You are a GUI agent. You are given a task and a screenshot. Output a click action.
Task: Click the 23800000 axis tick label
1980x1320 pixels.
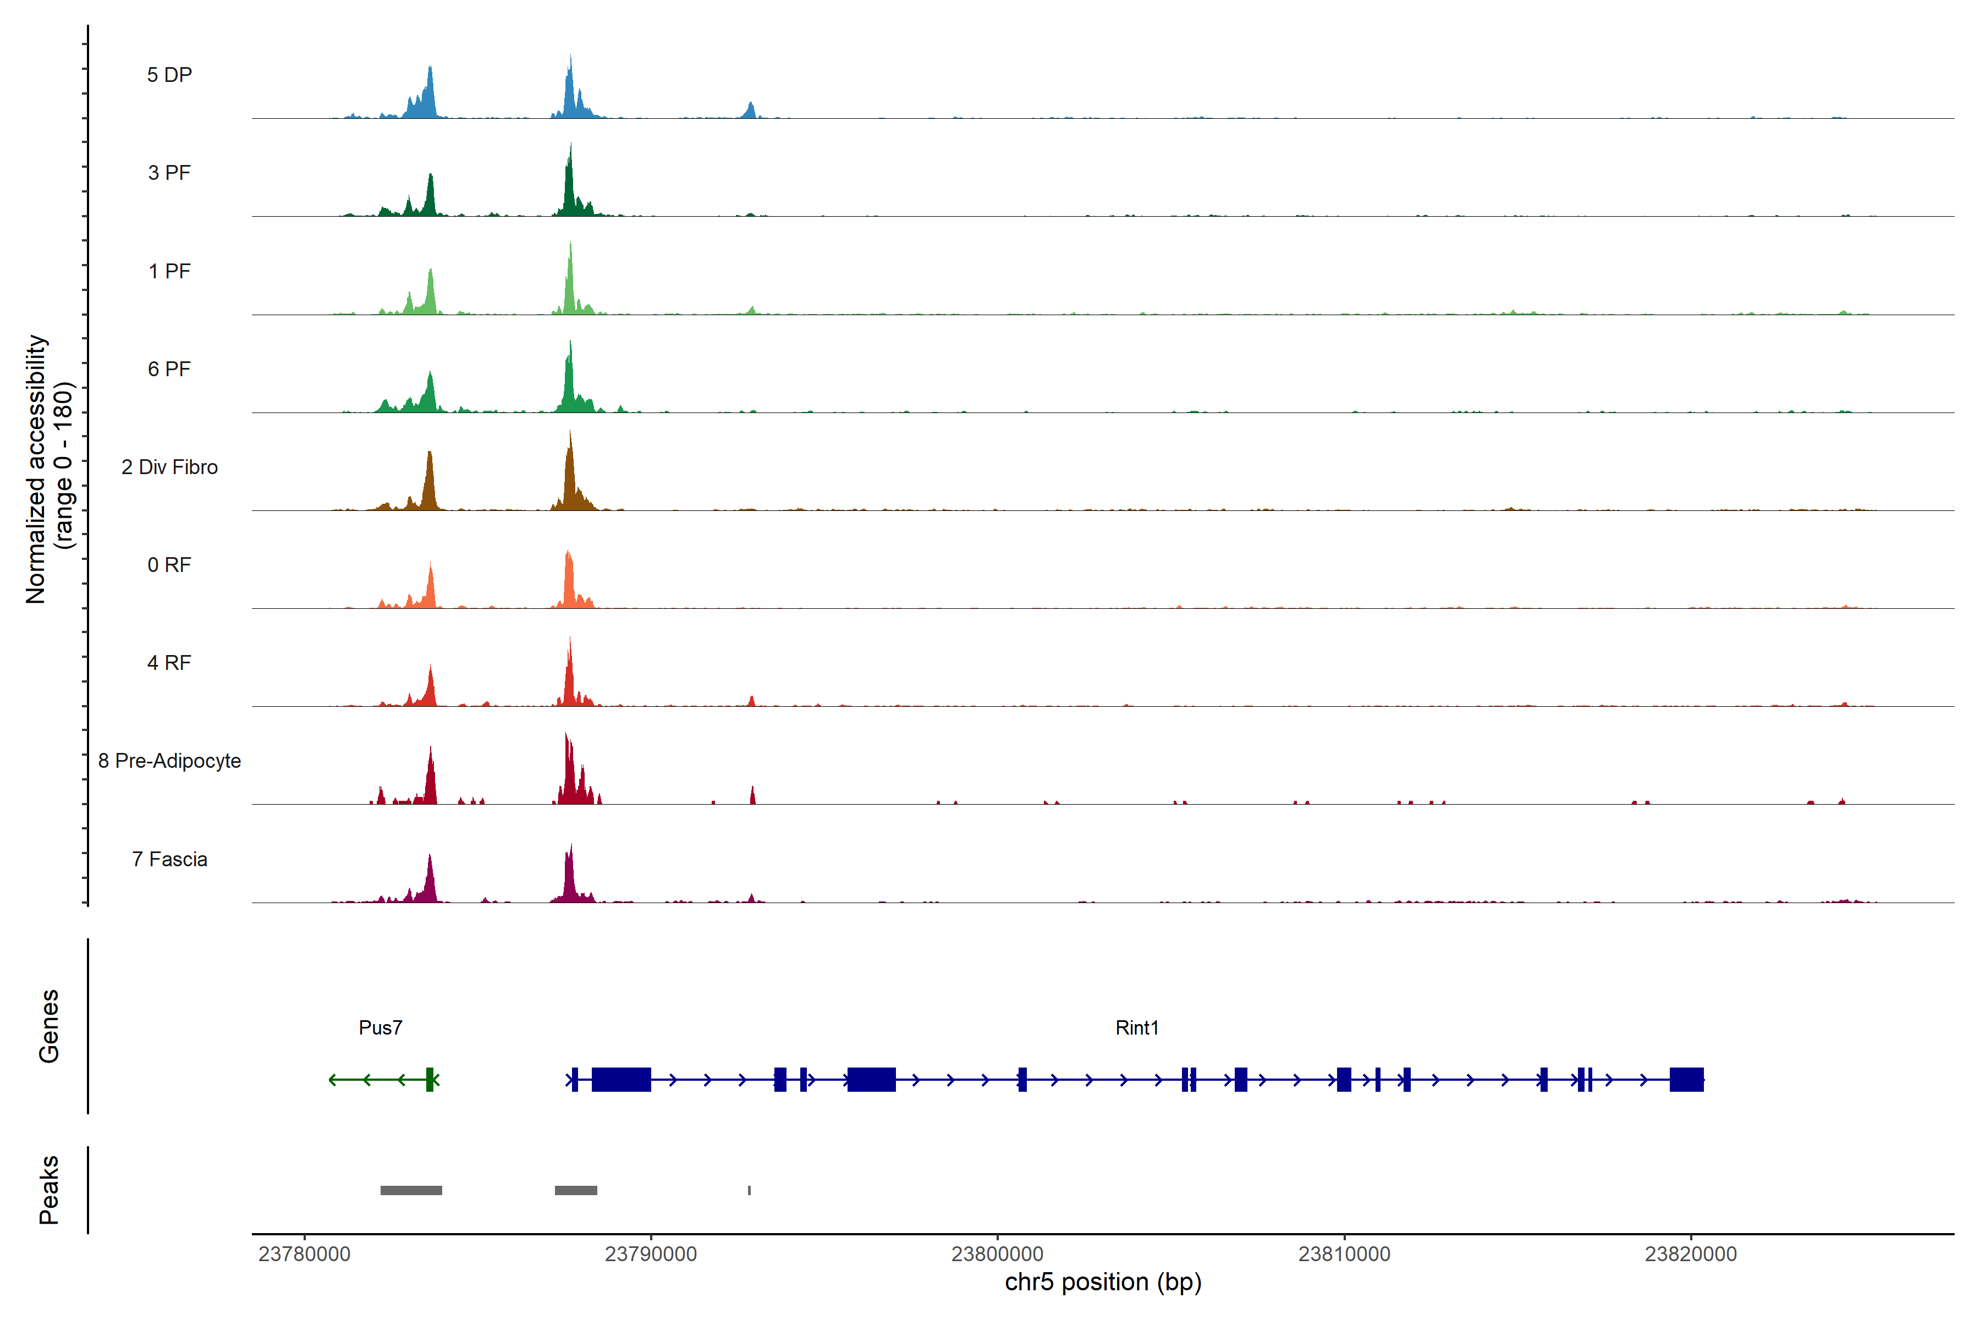pyautogui.click(x=997, y=1255)
